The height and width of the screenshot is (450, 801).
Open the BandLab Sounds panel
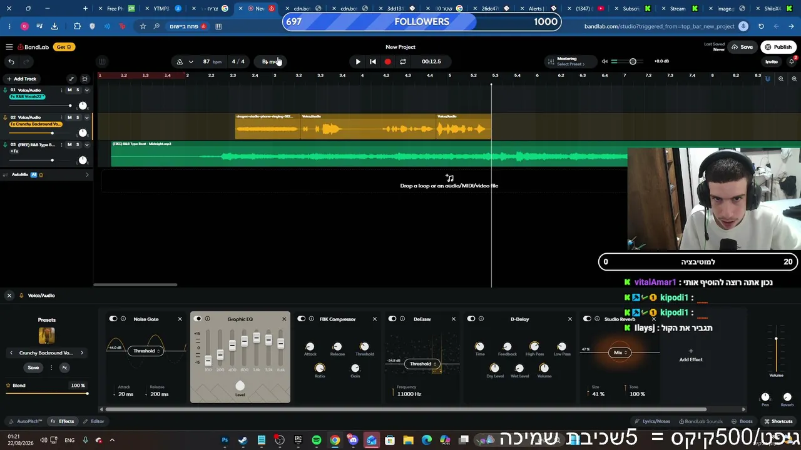[x=700, y=421]
